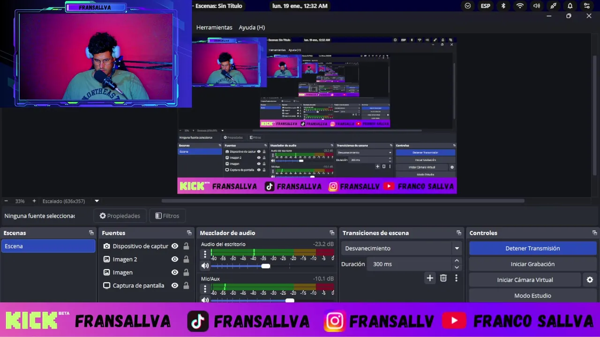Open the date and time clock
This screenshot has height=337, width=600.
[x=300, y=6]
